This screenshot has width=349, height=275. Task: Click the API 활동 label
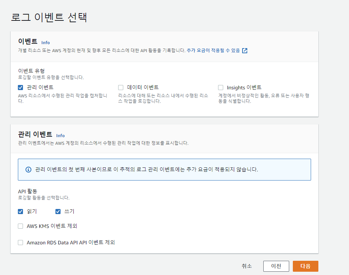[28, 191]
